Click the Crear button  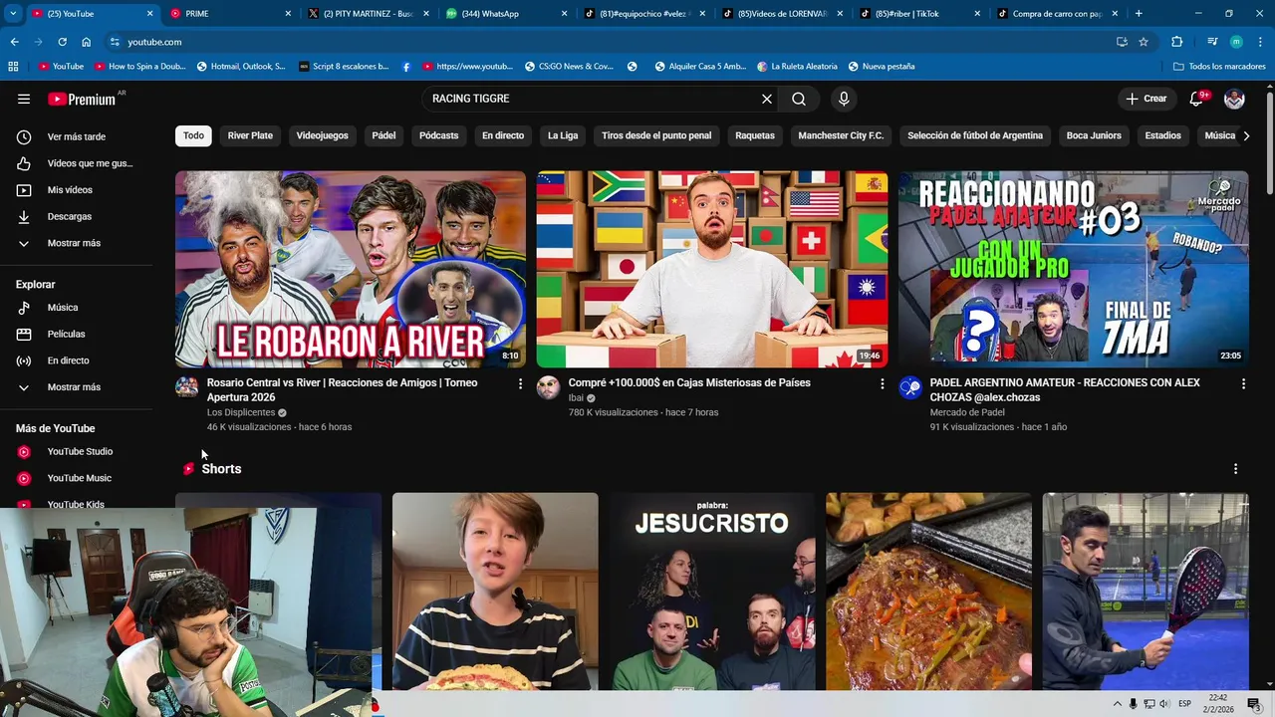pos(1146,99)
